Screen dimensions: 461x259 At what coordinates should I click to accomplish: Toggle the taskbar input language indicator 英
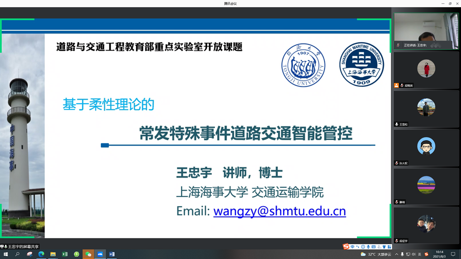tap(419, 254)
